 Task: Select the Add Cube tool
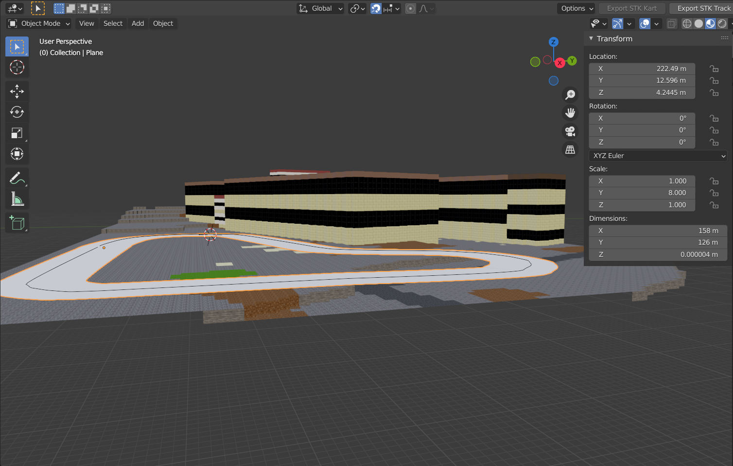[17, 223]
